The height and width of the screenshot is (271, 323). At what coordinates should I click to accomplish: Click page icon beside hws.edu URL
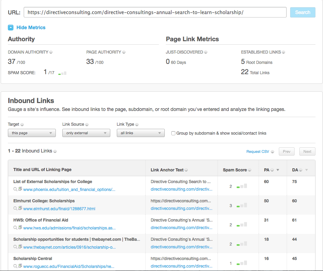pyautogui.click(x=20, y=227)
